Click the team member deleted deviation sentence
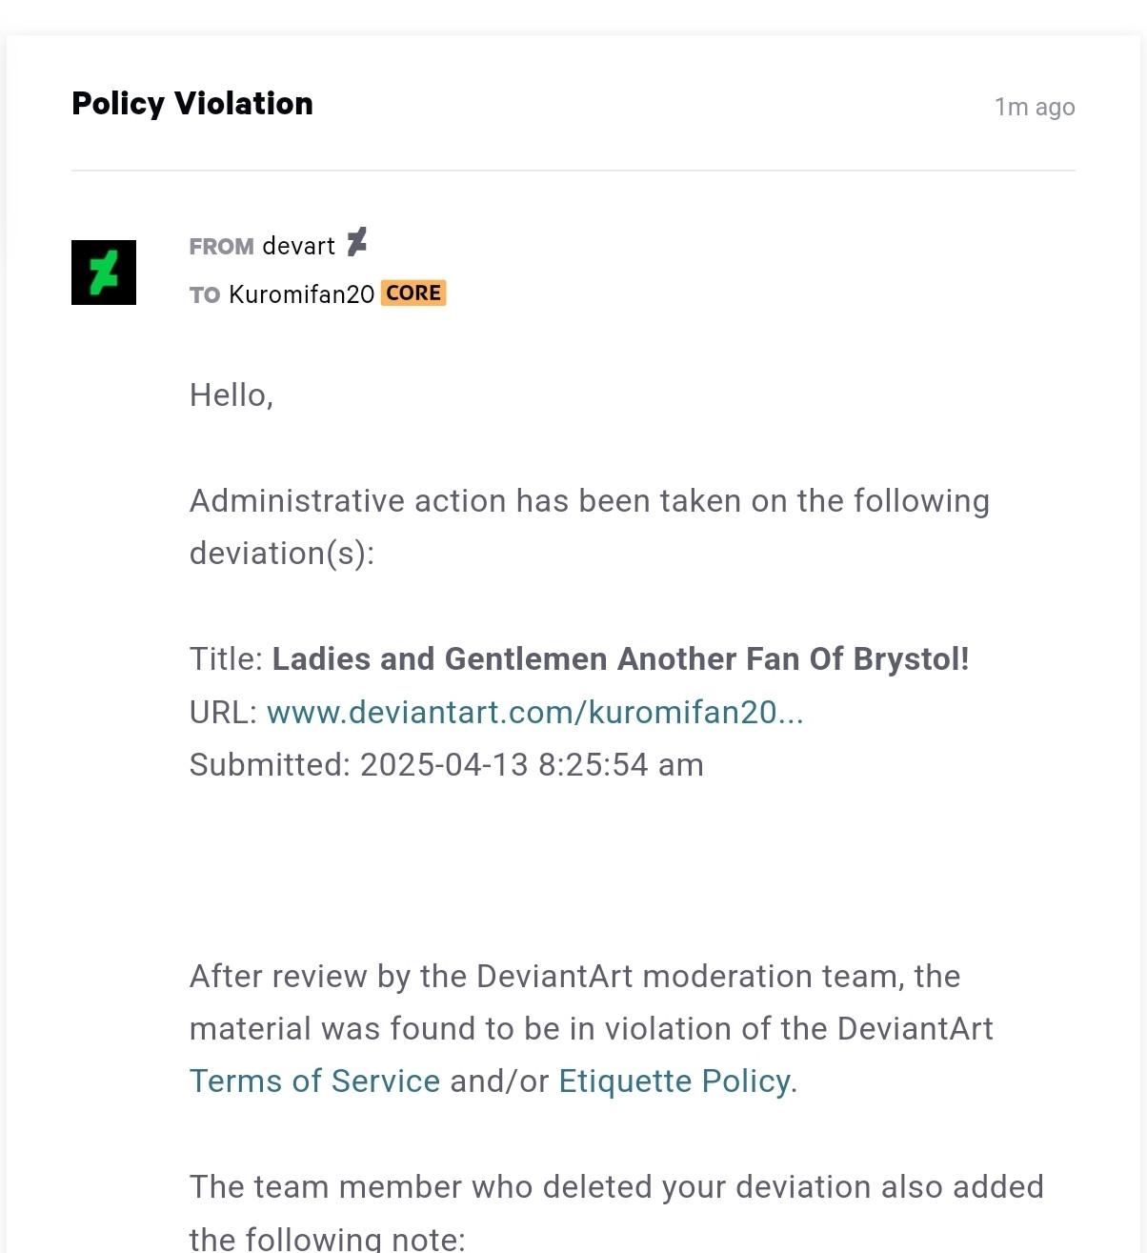 [616, 1212]
